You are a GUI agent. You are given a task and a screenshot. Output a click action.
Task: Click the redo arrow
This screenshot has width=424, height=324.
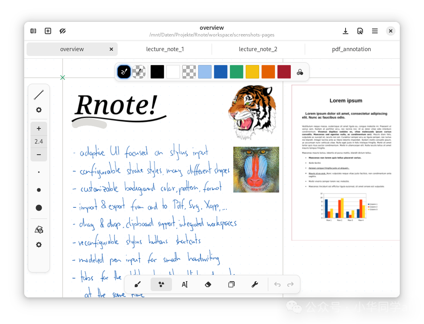tap(290, 284)
